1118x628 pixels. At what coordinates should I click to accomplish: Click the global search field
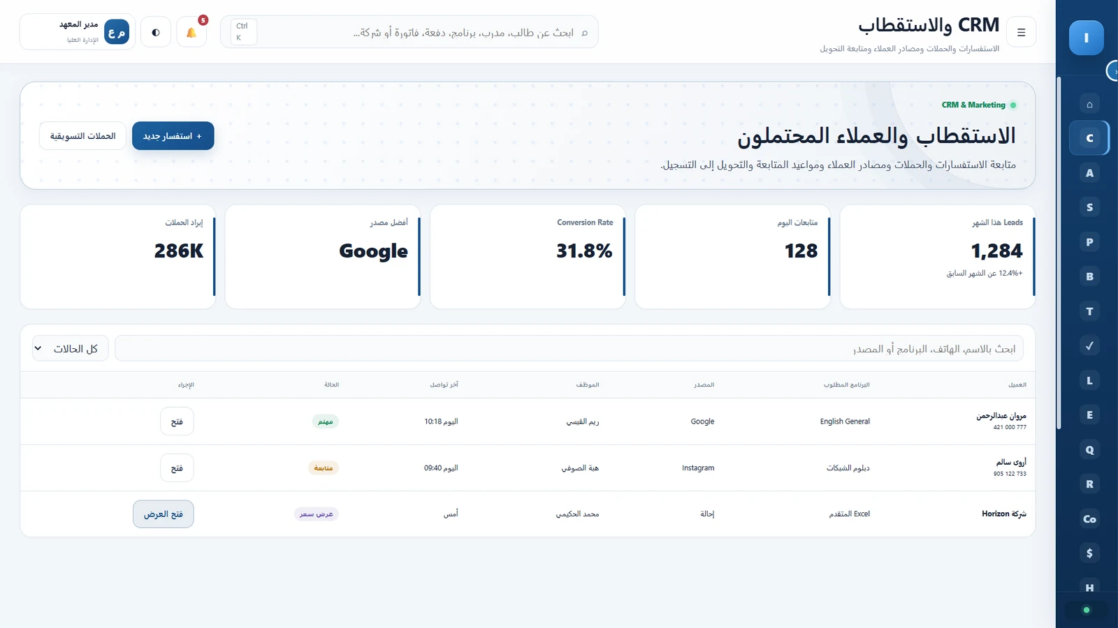409,32
